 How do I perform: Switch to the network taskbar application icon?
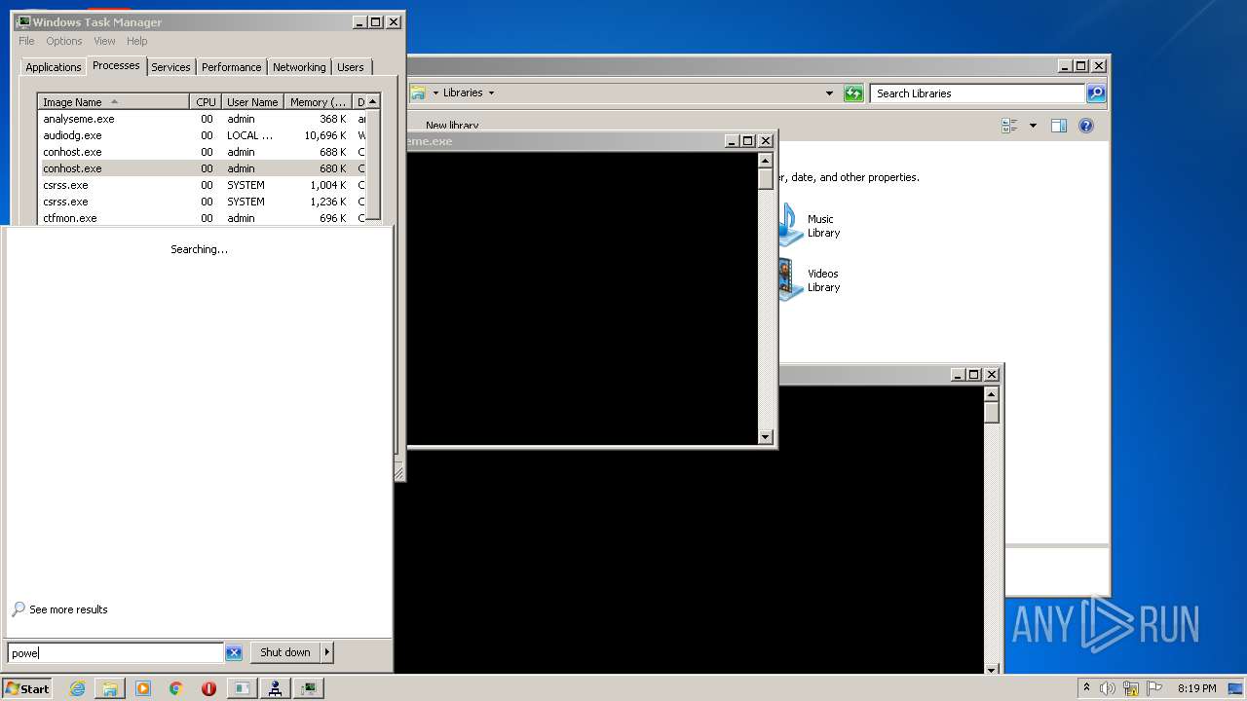276,688
